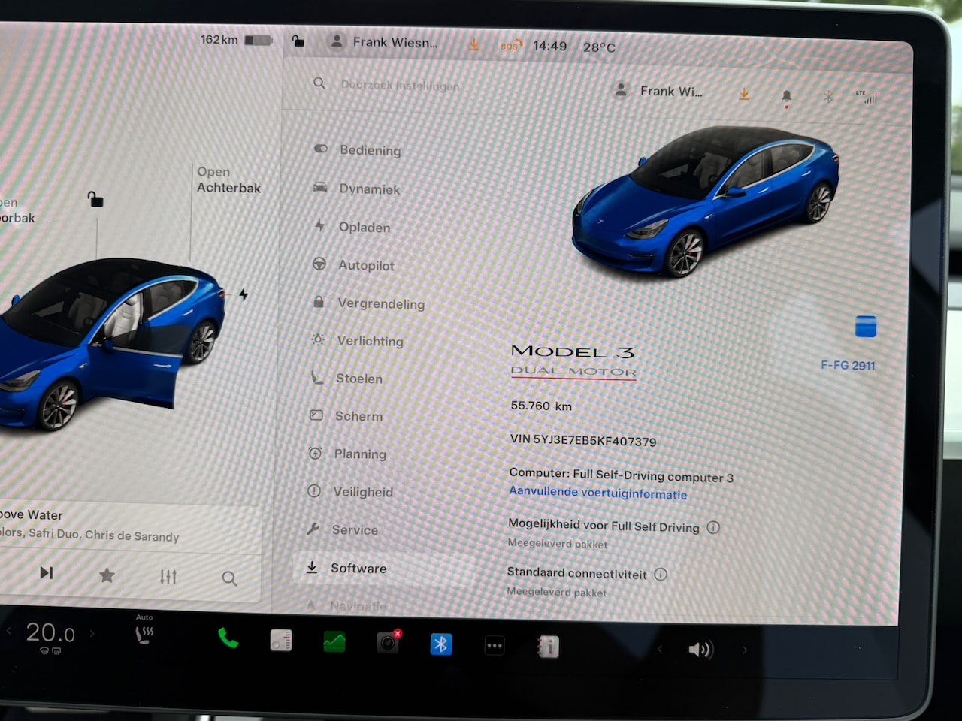The height and width of the screenshot is (721, 962).
Task: Tap the 55.760 km odometer reading
Action: tap(541, 406)
